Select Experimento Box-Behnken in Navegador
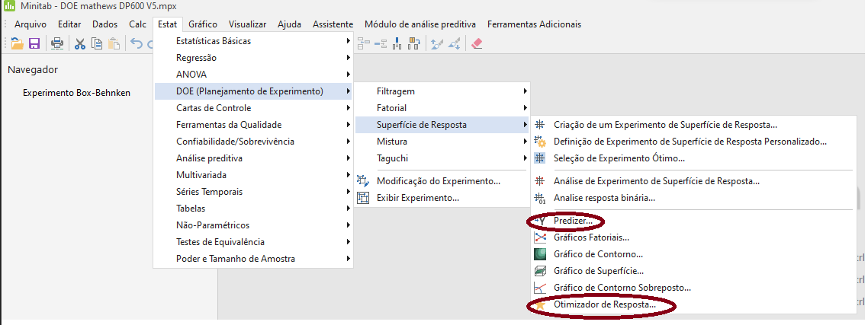The image size is (868, 325). (76, 93)
